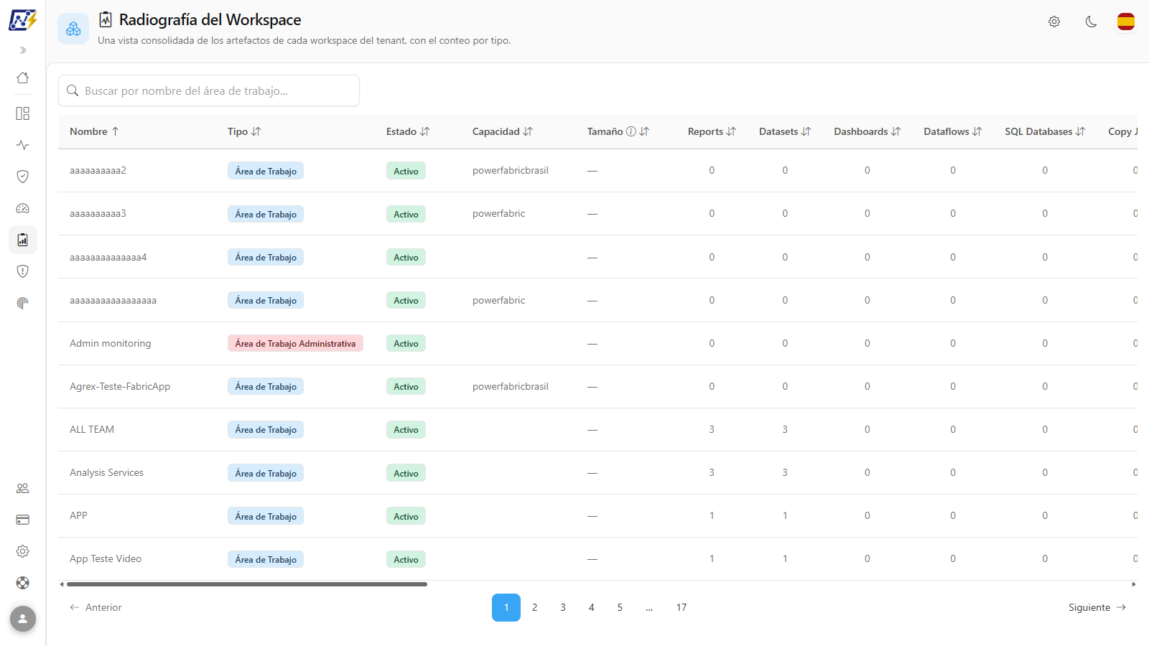Image resolution: width=1149 pixels, height=646 pixels.
Task: Click the horizontal table scrollbar
Action: tap(247, 584)
